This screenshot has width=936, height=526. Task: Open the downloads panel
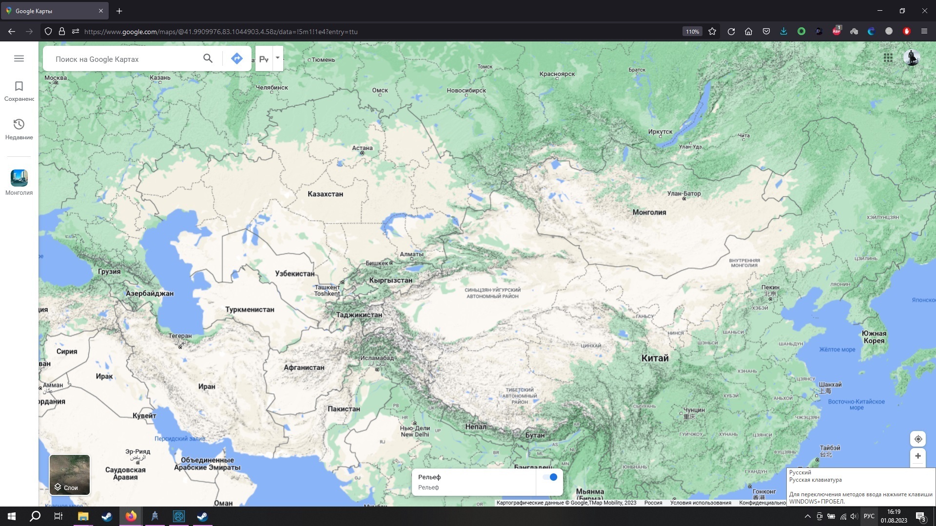coord(783,32)
